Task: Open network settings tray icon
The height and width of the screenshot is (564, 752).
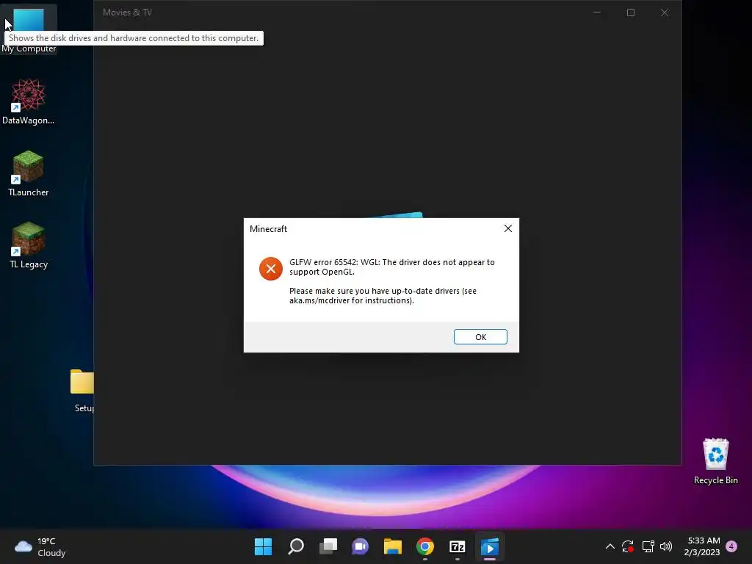Action: pyautogui.click(x=648, y=546)
